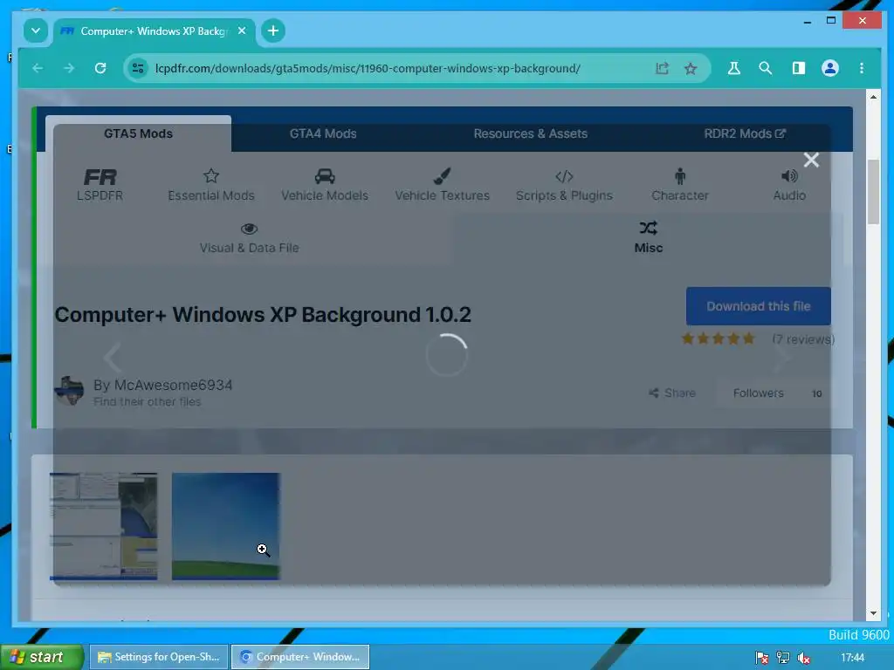894x670 pixels.
Task: Open the Start menu
Action: (41, 657)
